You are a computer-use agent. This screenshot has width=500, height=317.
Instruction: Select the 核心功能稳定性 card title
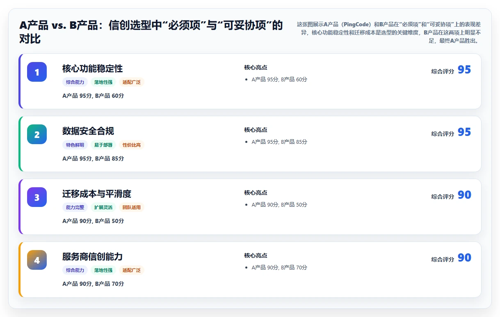93,69
